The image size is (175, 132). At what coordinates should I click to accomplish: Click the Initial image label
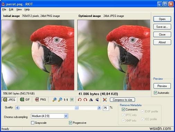pyautogui.click(x=11, y=16)
